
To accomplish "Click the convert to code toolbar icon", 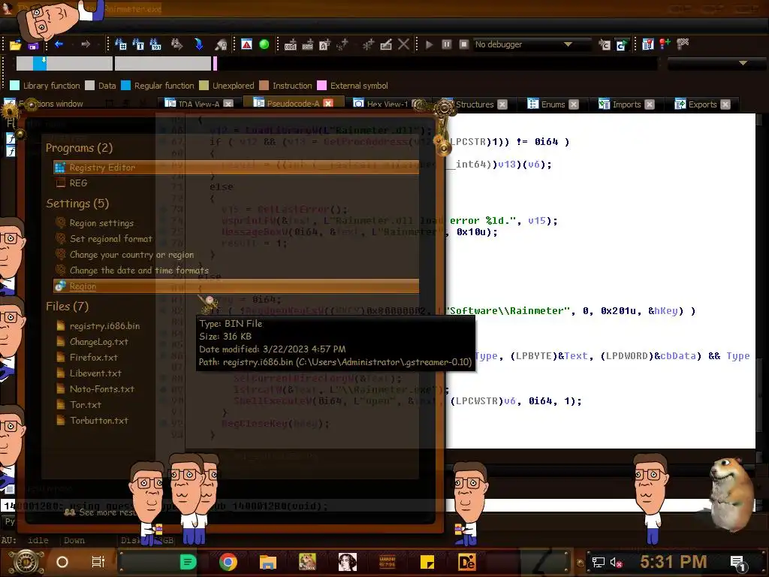I will [291, 44].
